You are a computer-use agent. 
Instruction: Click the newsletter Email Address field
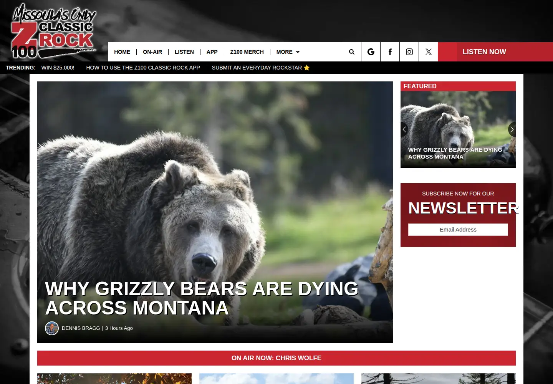coord(458,230)
